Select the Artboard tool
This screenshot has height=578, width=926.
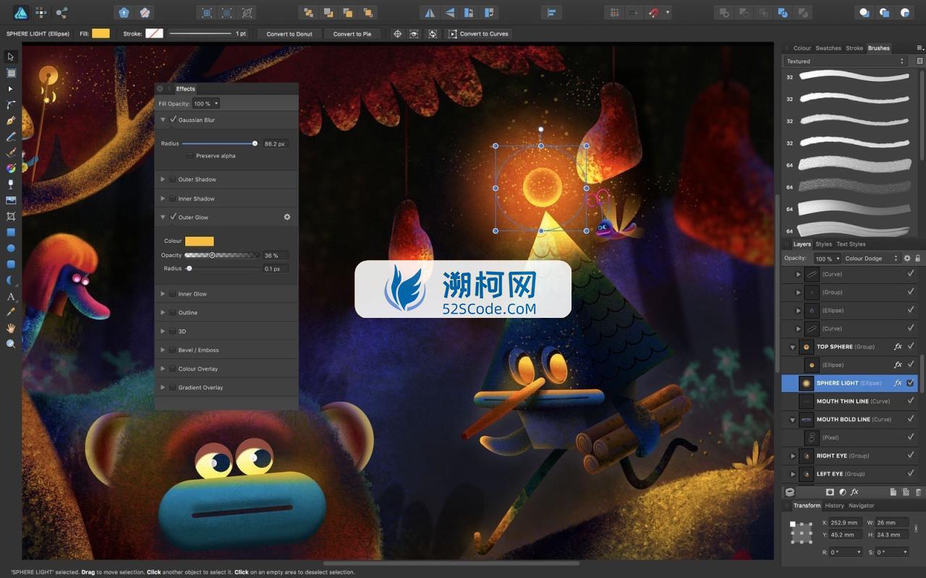click(x=11, y=73)
